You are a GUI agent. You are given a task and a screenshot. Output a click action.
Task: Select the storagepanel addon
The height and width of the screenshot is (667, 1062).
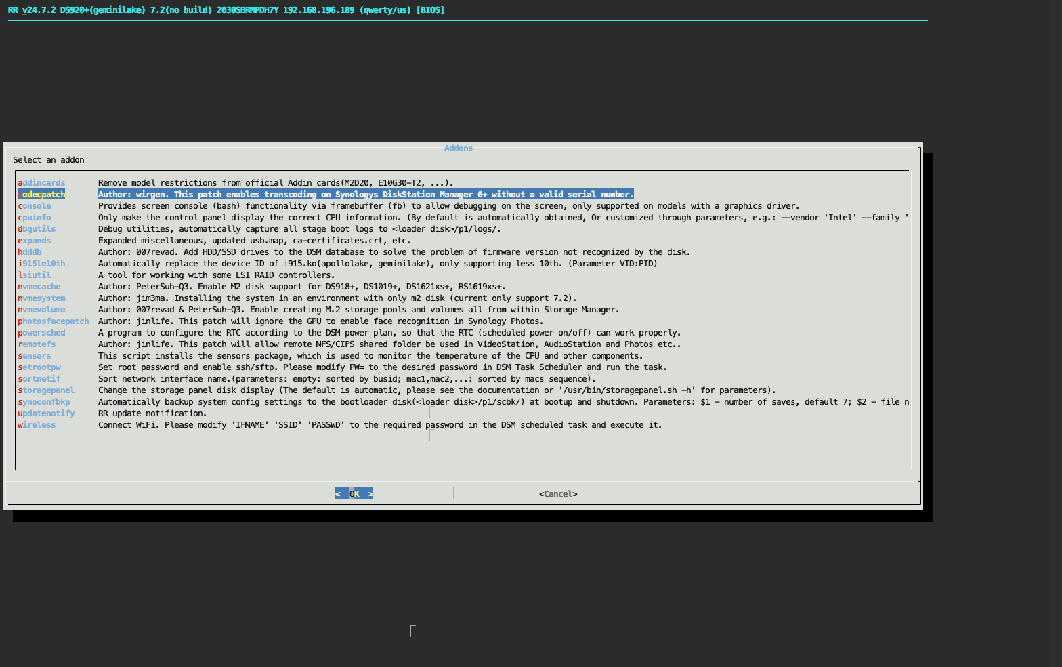(46, 390)
